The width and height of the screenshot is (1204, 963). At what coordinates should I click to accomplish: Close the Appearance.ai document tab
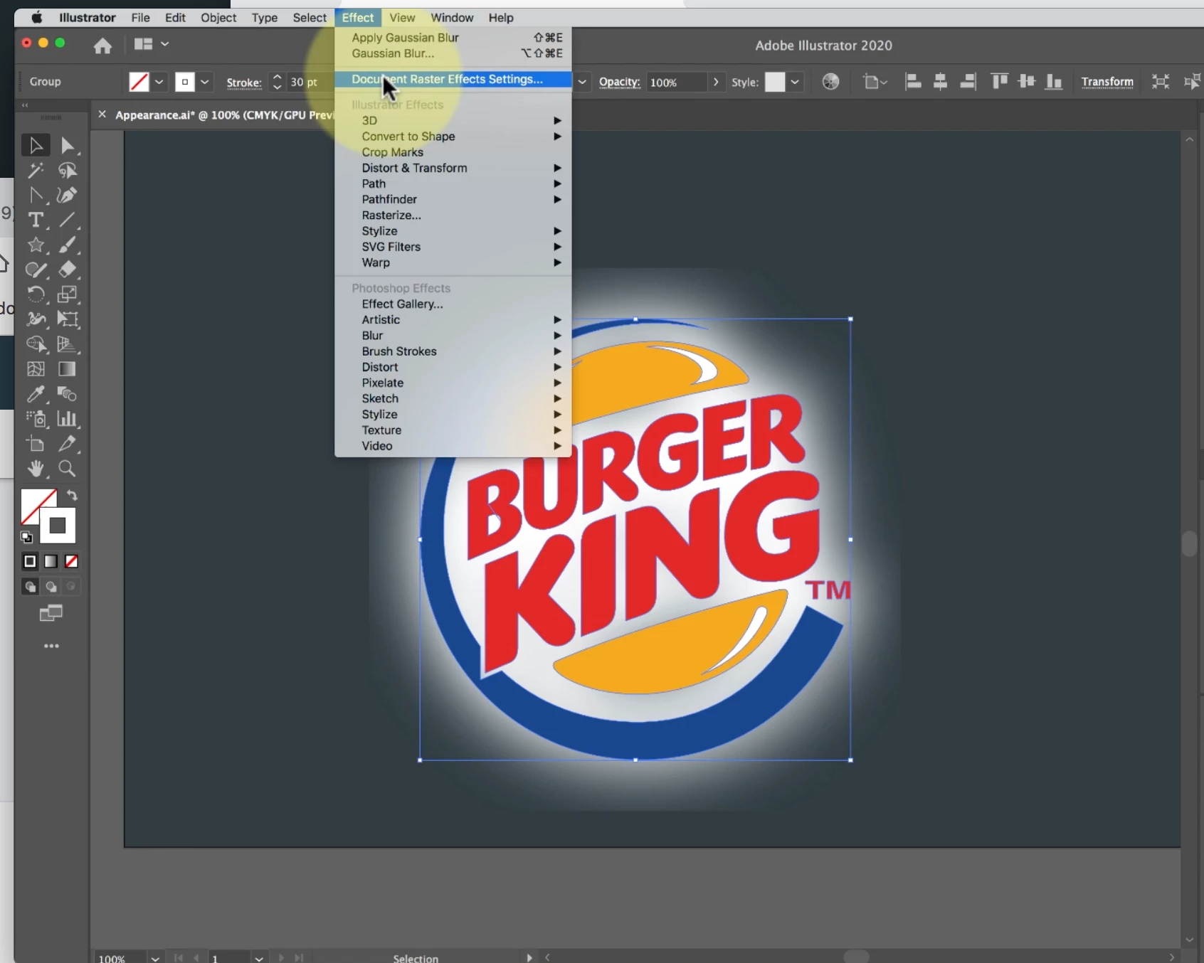(x=102, y=115)
